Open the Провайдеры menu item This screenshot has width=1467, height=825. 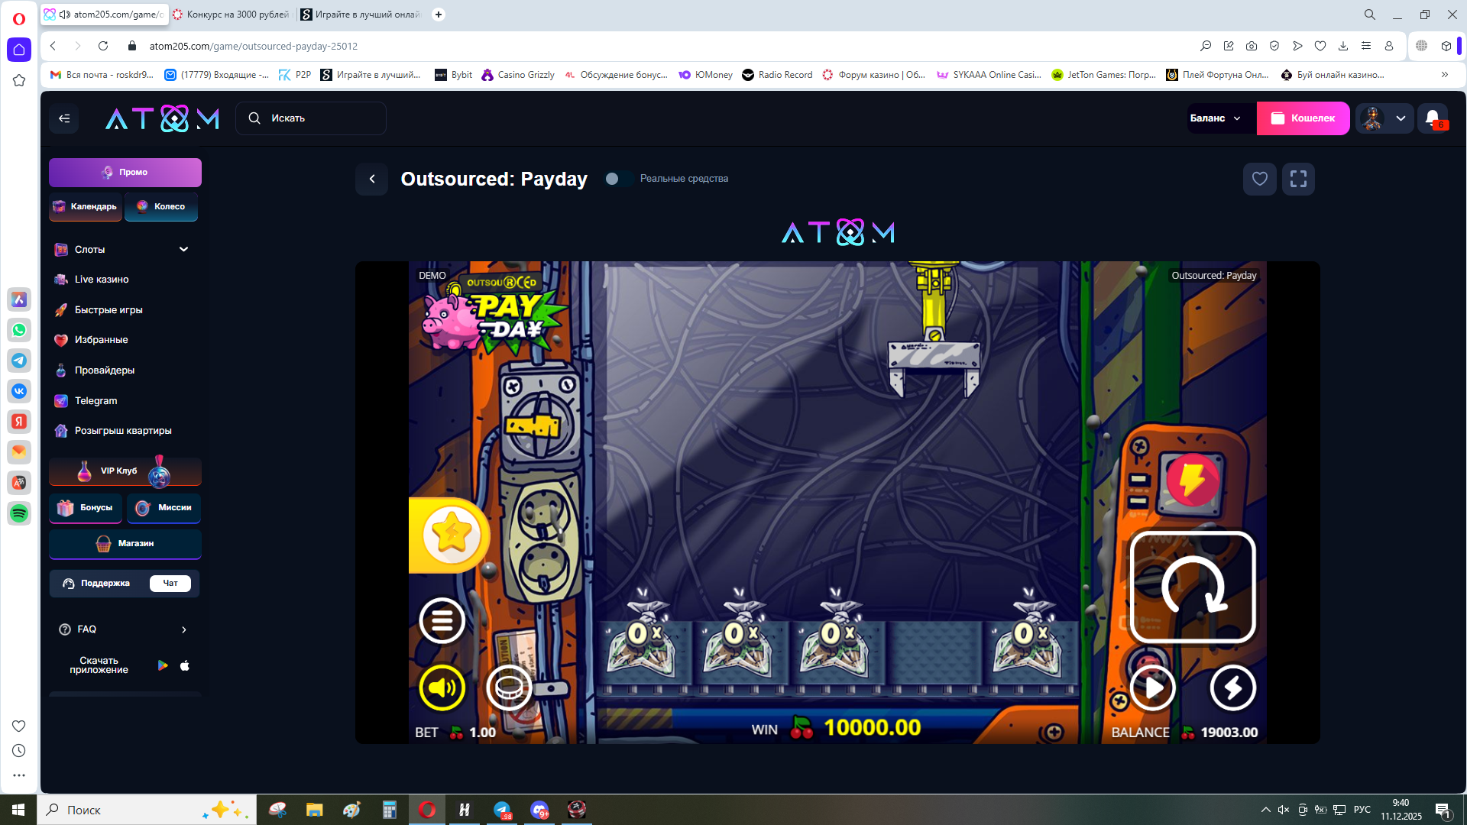(x=105, y=370)
